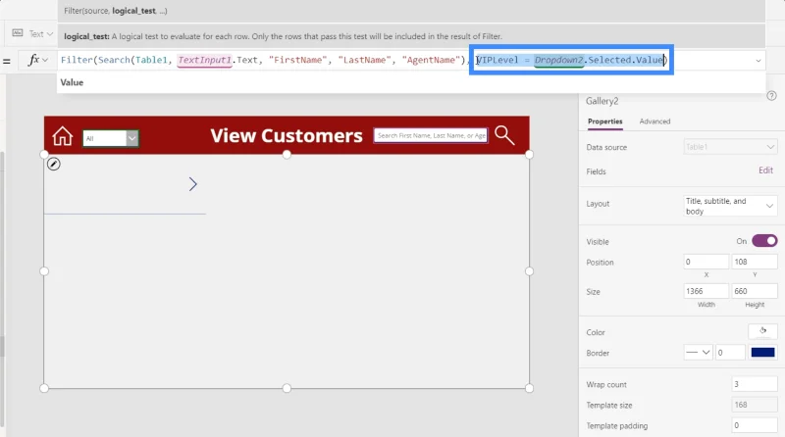Open the All VIP level dropdown
785x437 pixels.
pyautogui.click(x=111, y=138)
